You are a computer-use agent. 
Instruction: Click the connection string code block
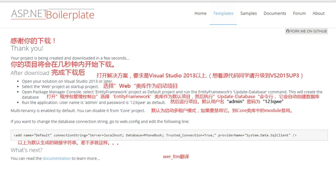click(169, 135)
